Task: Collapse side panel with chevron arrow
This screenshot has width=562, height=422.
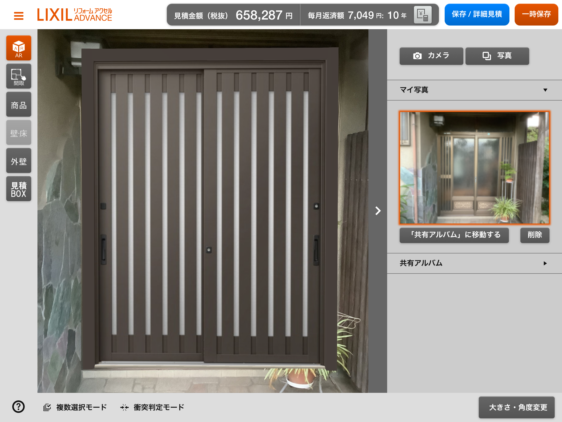Action: [378, 211]
